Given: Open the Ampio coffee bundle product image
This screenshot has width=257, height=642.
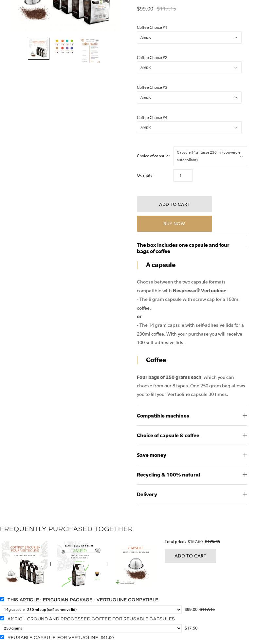Looking at the screenshot, I should pyautogui.click(x=80, y=564).
